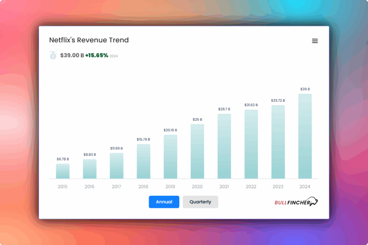The width and height of the screenshot is (368, 245).
Task: Click the +15.65% growth figure
Action: click(x=96, y=55)
